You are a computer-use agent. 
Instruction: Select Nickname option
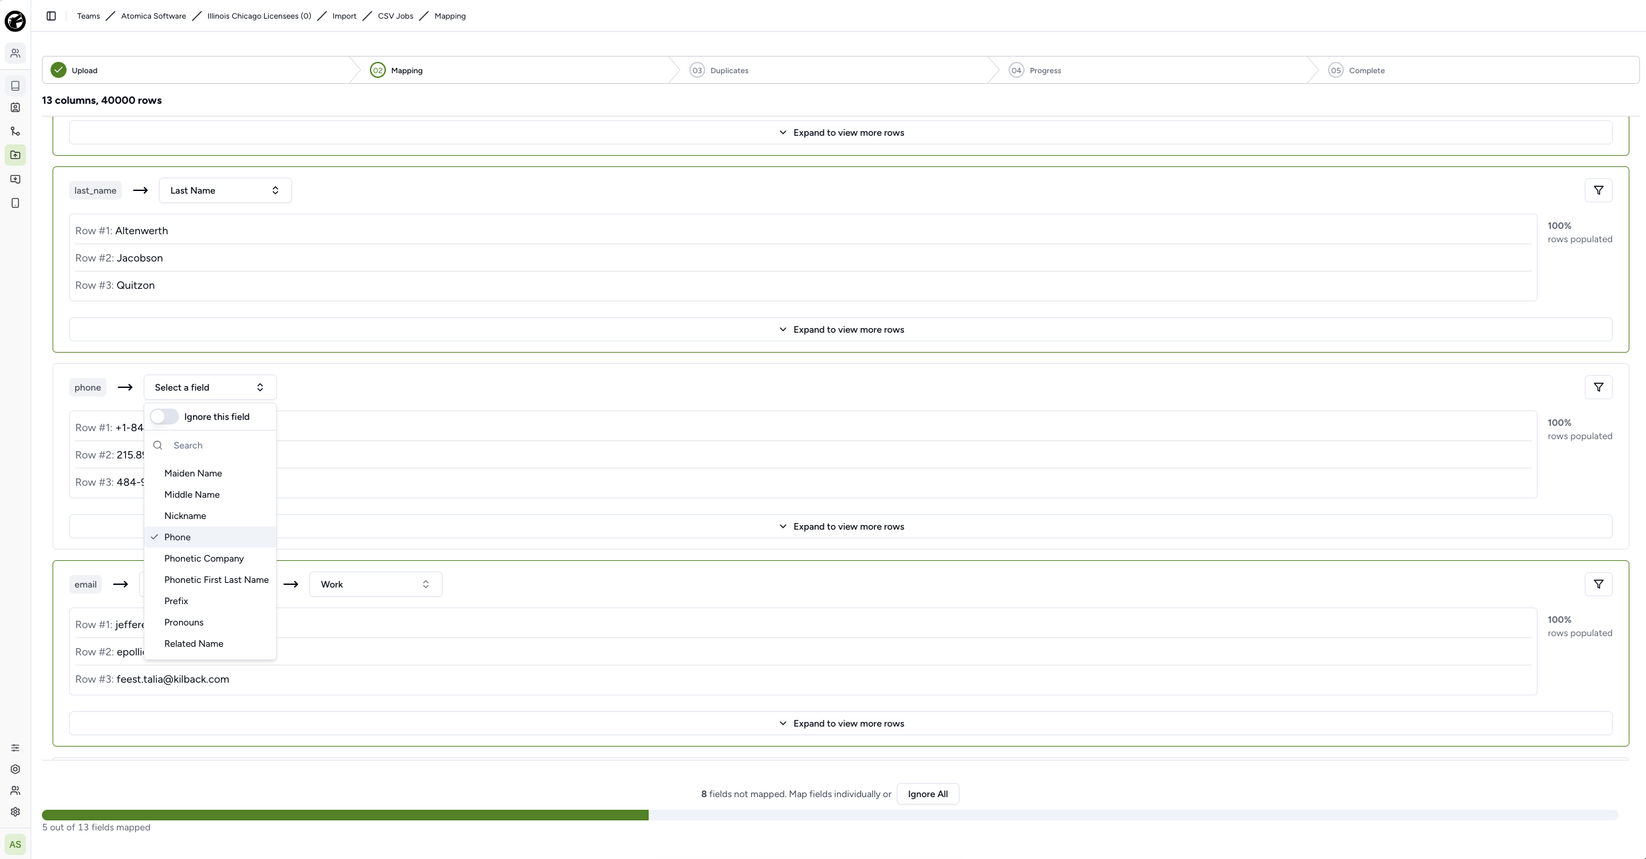tap(210, 516)
